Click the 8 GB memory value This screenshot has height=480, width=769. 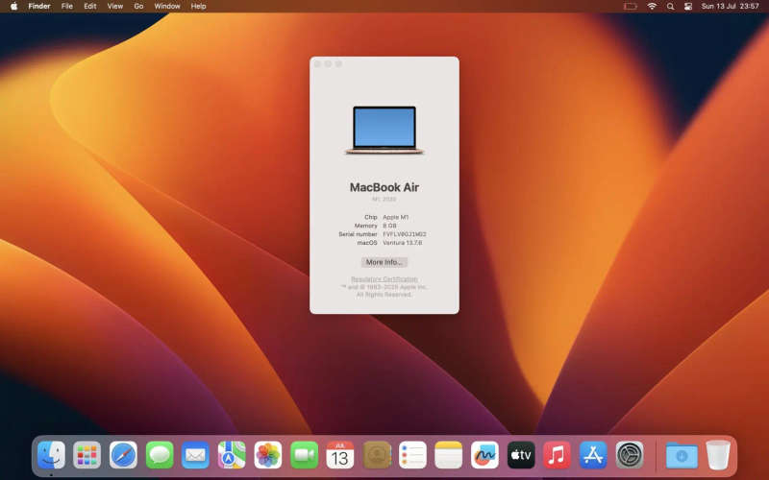pyautogui.click(x=389, y=226)
